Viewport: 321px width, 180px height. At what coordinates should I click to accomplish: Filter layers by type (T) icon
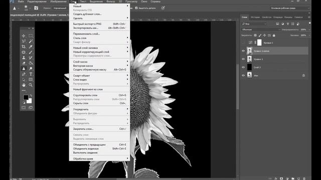287,24
